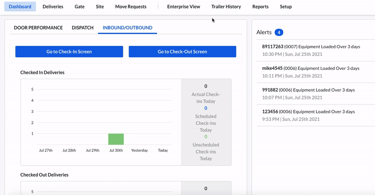Click the green Jul 30th chart bar

tap(116, 139)
